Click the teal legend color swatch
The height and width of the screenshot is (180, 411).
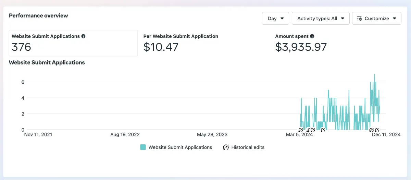click(x=143, y=147)
